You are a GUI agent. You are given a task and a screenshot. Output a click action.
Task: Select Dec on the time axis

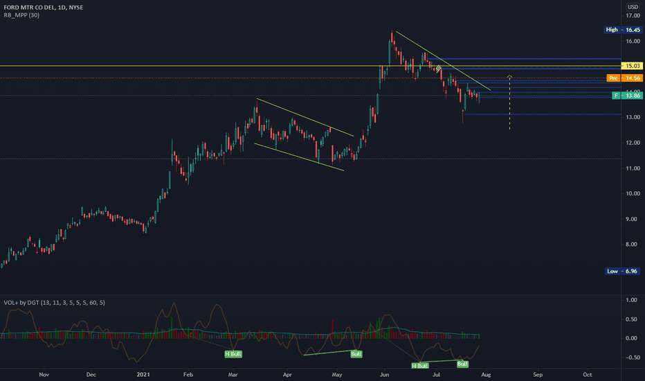coord(91,375)
